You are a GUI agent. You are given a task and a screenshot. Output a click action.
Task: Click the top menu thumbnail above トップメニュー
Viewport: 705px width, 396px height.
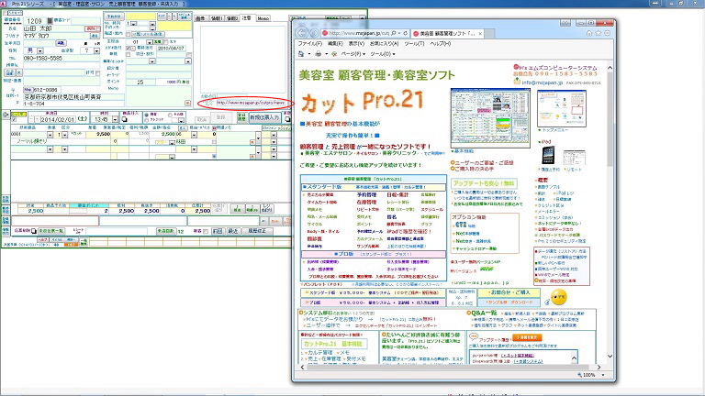[x=562, y=108]
